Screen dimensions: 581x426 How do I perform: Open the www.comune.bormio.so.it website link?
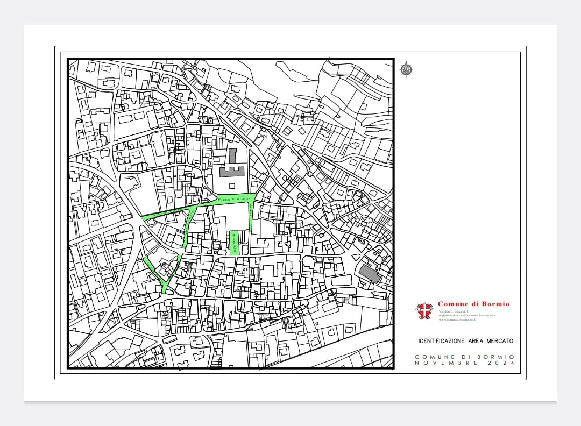tap(457, 319)
